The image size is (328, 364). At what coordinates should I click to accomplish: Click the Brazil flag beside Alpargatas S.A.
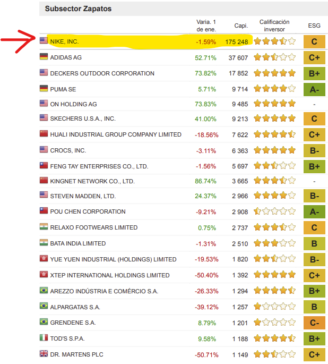coord(44,307)
